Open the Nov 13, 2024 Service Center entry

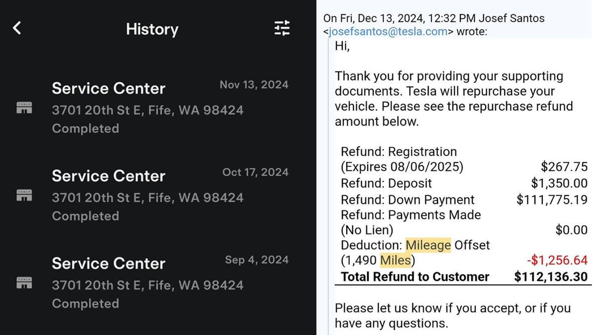[108, 88]
